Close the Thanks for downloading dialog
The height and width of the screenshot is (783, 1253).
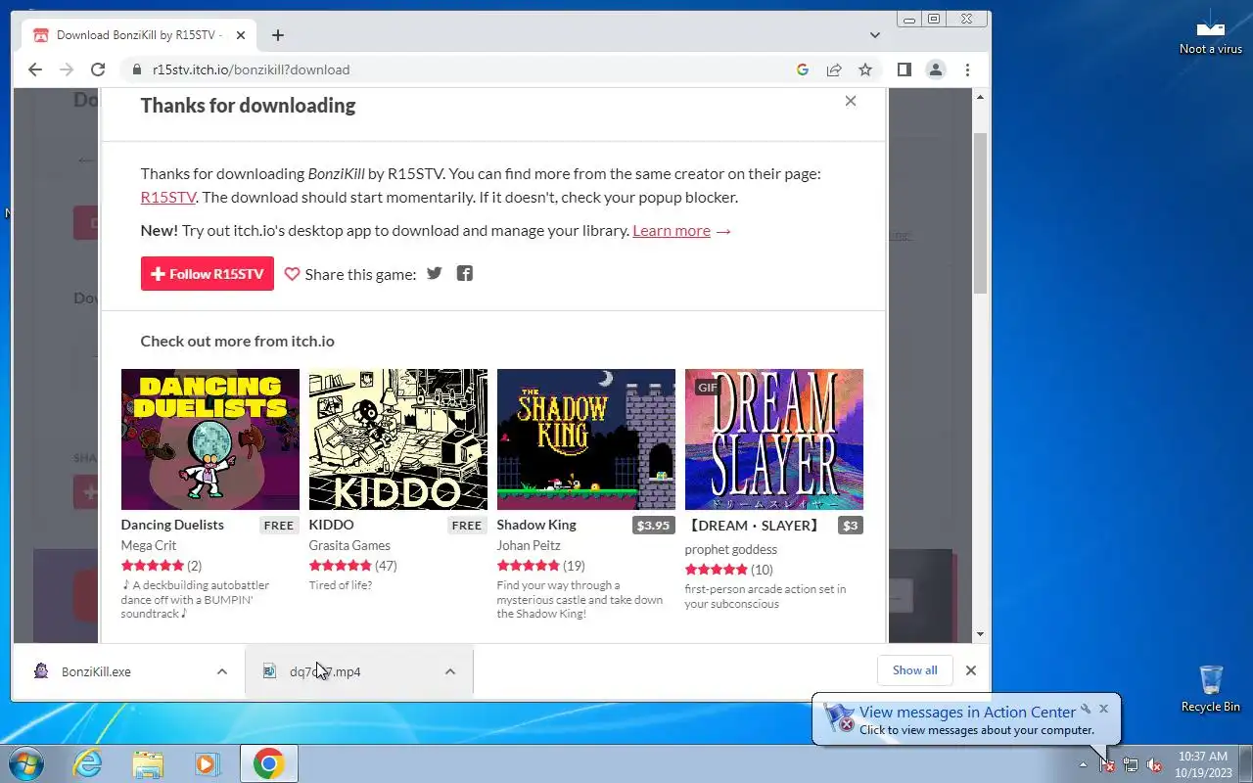click(x=851, y=101)
